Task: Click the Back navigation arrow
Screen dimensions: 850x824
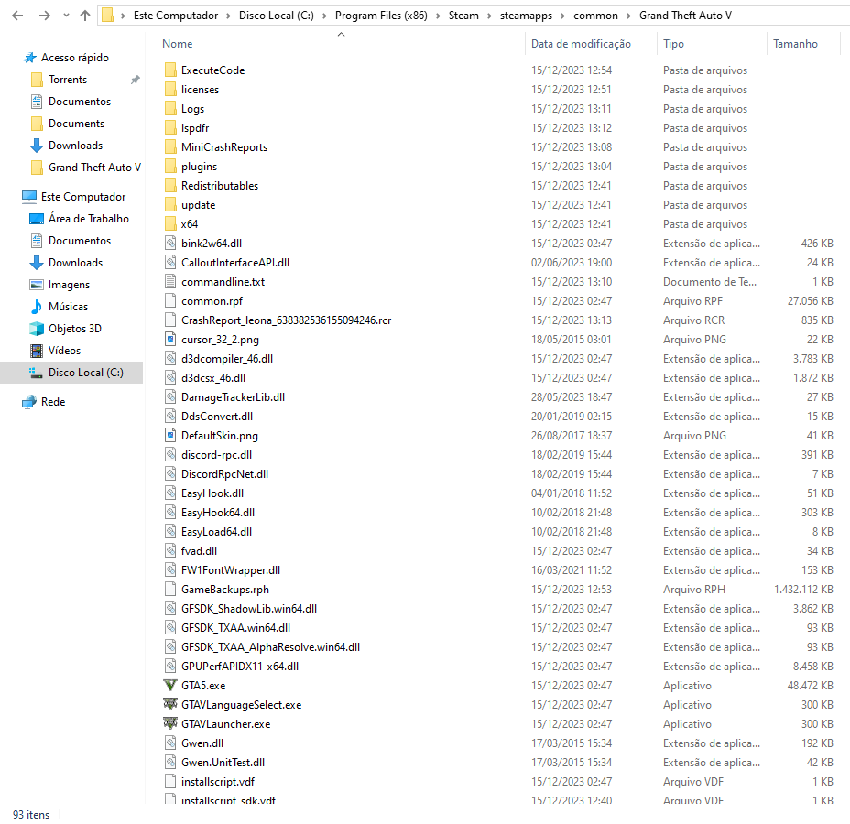Action: (17, 16)
